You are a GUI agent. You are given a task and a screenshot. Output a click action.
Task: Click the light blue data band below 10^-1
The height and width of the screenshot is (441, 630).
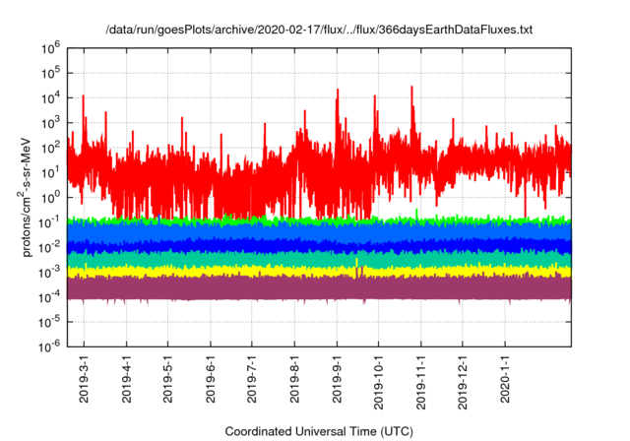pos(319,232)
